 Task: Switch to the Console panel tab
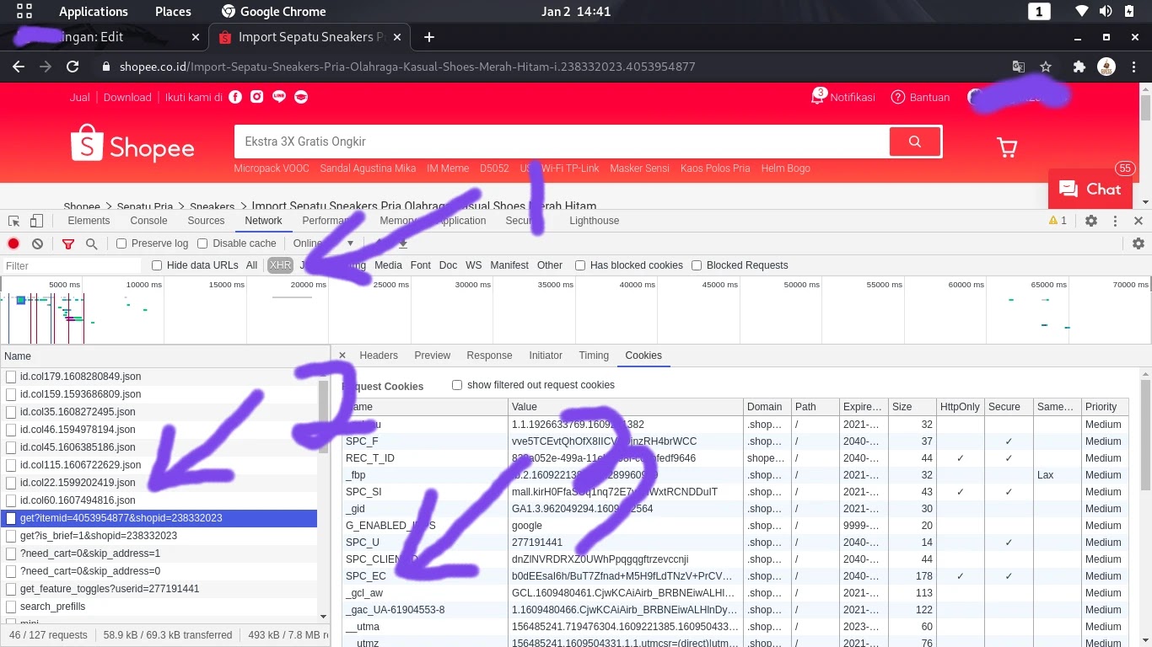point(148,221)
